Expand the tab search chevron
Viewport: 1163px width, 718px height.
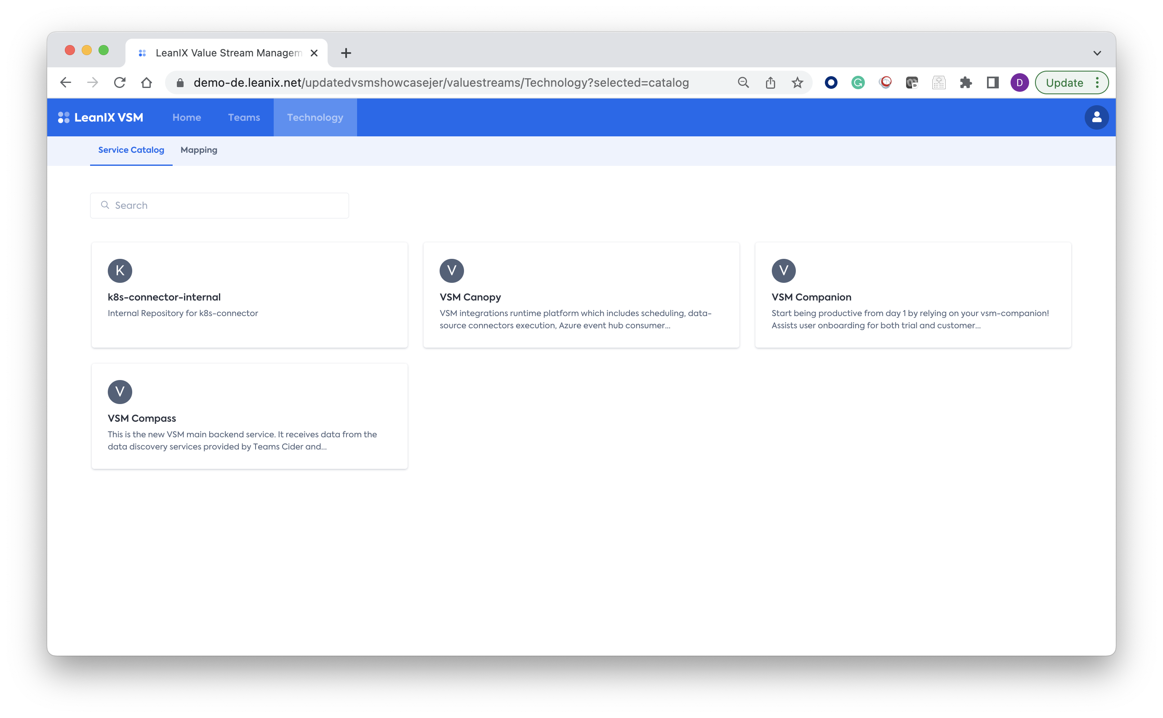pos(1097,53)
